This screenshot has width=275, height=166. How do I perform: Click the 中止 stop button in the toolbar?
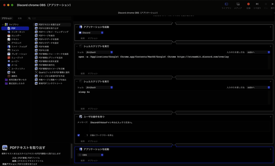coord(266,6)
